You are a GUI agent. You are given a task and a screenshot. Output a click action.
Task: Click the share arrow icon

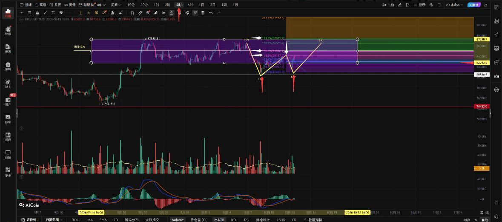486,5
